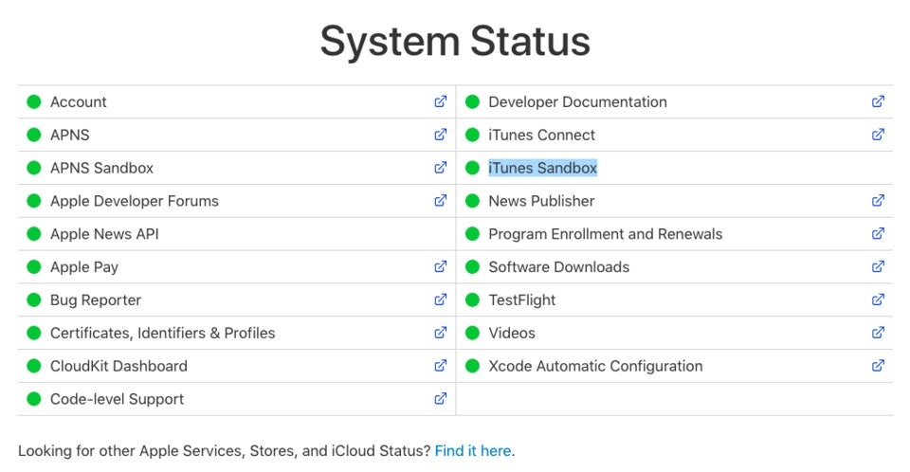
Task: Follow the 'Find it here' link
Action: coord(473,450)
